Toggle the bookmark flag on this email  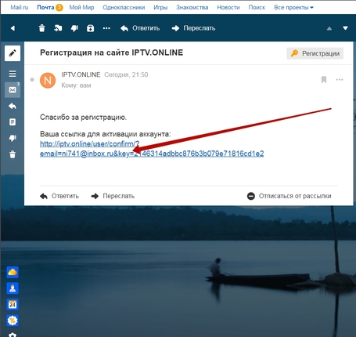324,80
